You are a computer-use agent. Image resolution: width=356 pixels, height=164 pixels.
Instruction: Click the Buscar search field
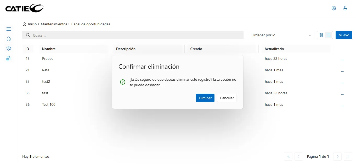coord(133,35)
